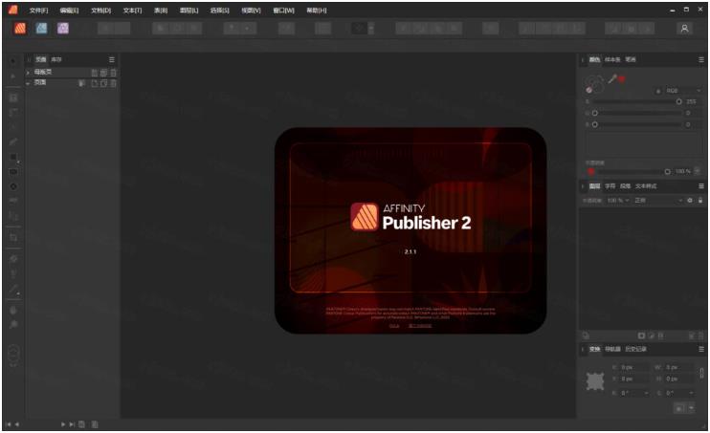Open the RGB colour model dropdown
710x433 pixels.
point(683,91)
